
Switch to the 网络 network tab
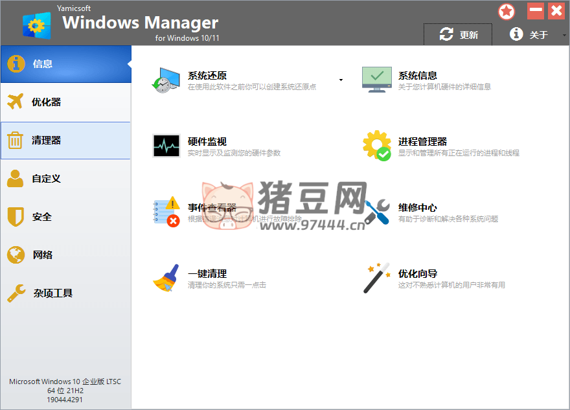[x=65, y=255]
